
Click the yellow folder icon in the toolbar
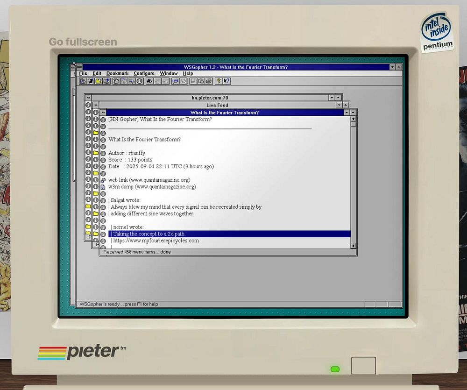pos(98,81)
